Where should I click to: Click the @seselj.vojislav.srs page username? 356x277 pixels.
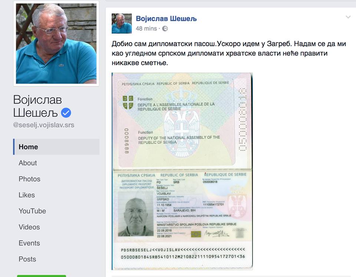tap(44, 125)
